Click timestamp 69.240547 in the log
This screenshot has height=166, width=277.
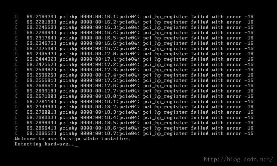pos(40,54)
